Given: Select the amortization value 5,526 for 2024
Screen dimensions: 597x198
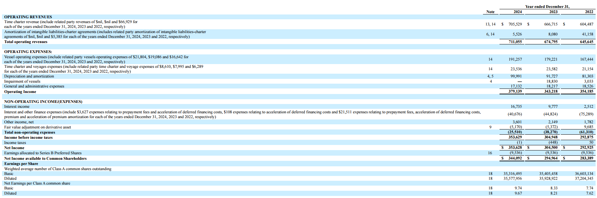Looking at the screenshot, I should (517, 34).
